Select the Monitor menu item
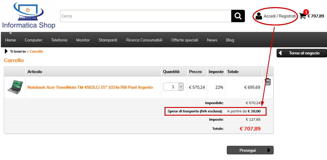 tap(83, 40)
